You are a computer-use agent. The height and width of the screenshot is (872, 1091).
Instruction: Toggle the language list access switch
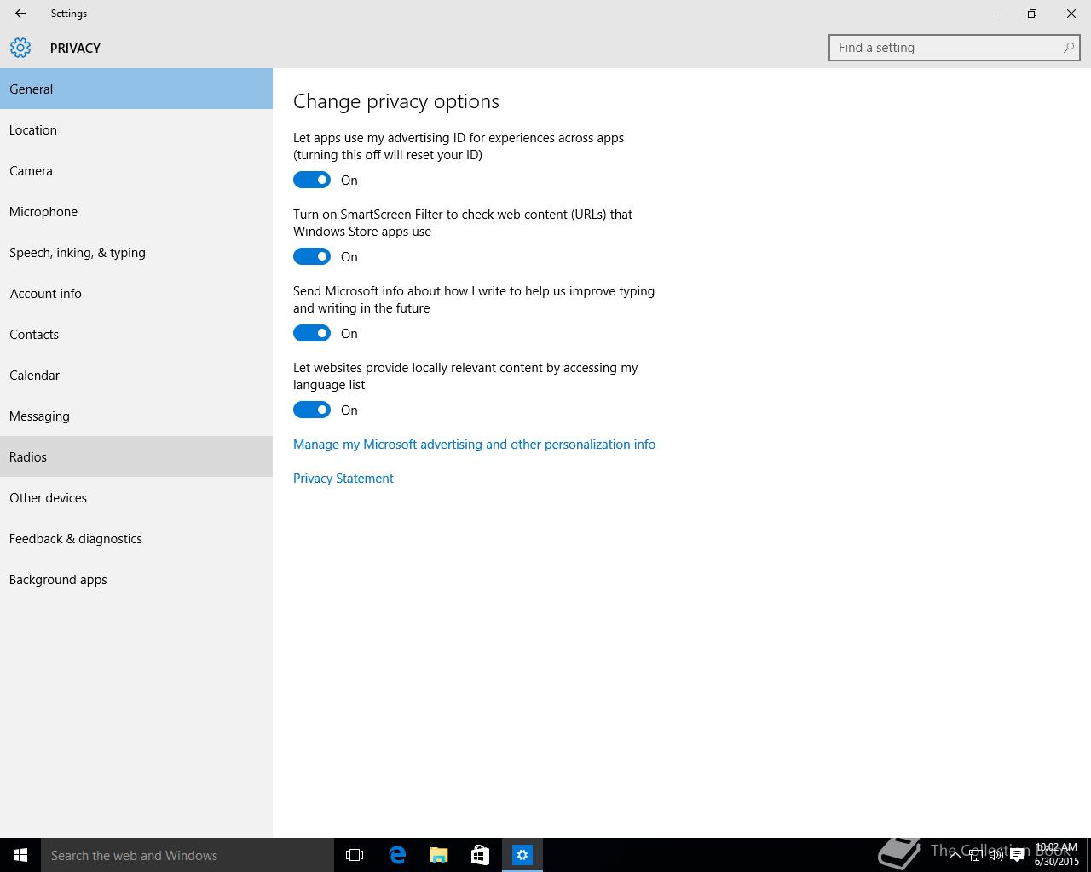(312, 410)
